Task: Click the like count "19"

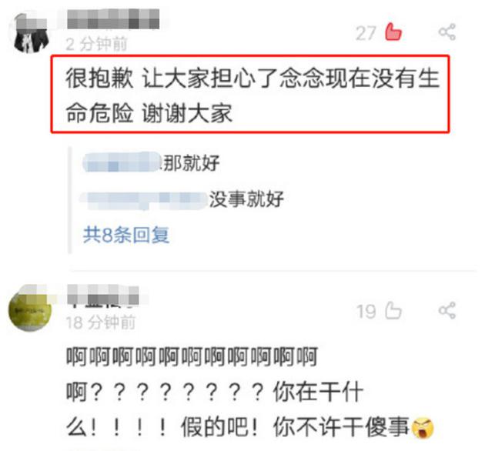Action: (366, 311)
